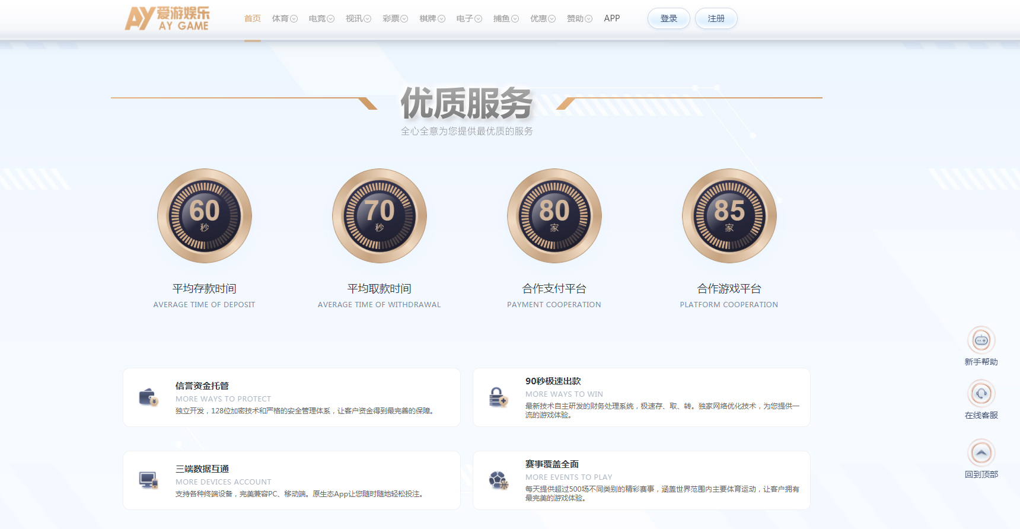Click the 60秒 average deposit time badge

(x=205, y=216)
